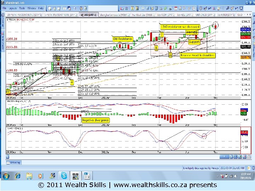255x191 pixels.
Task: Open the Status log tab
Action: 14,162
